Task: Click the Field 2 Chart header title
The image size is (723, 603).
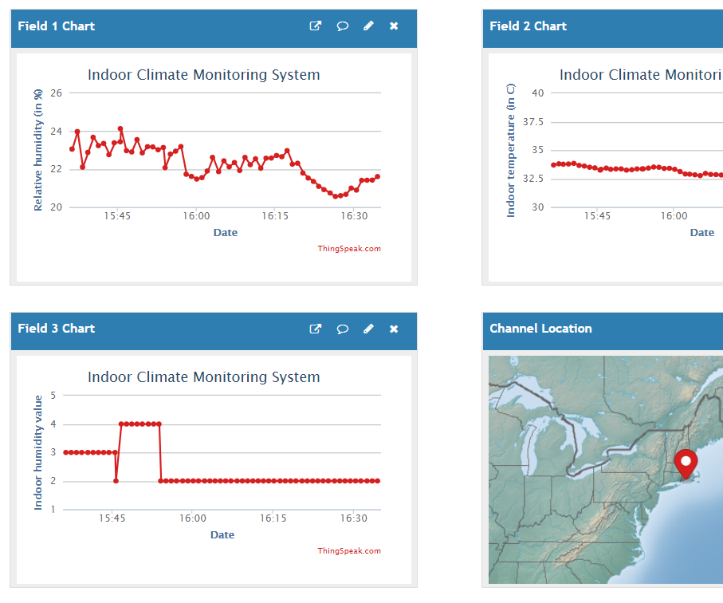Action: tap(528, 26)
